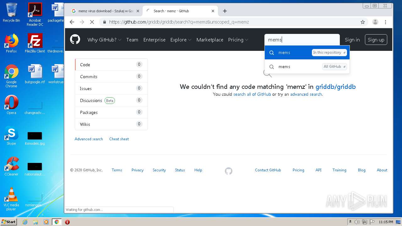The image size is (402, 226).
Task: Open the file explorer taskbar icon
Action: 35,222
